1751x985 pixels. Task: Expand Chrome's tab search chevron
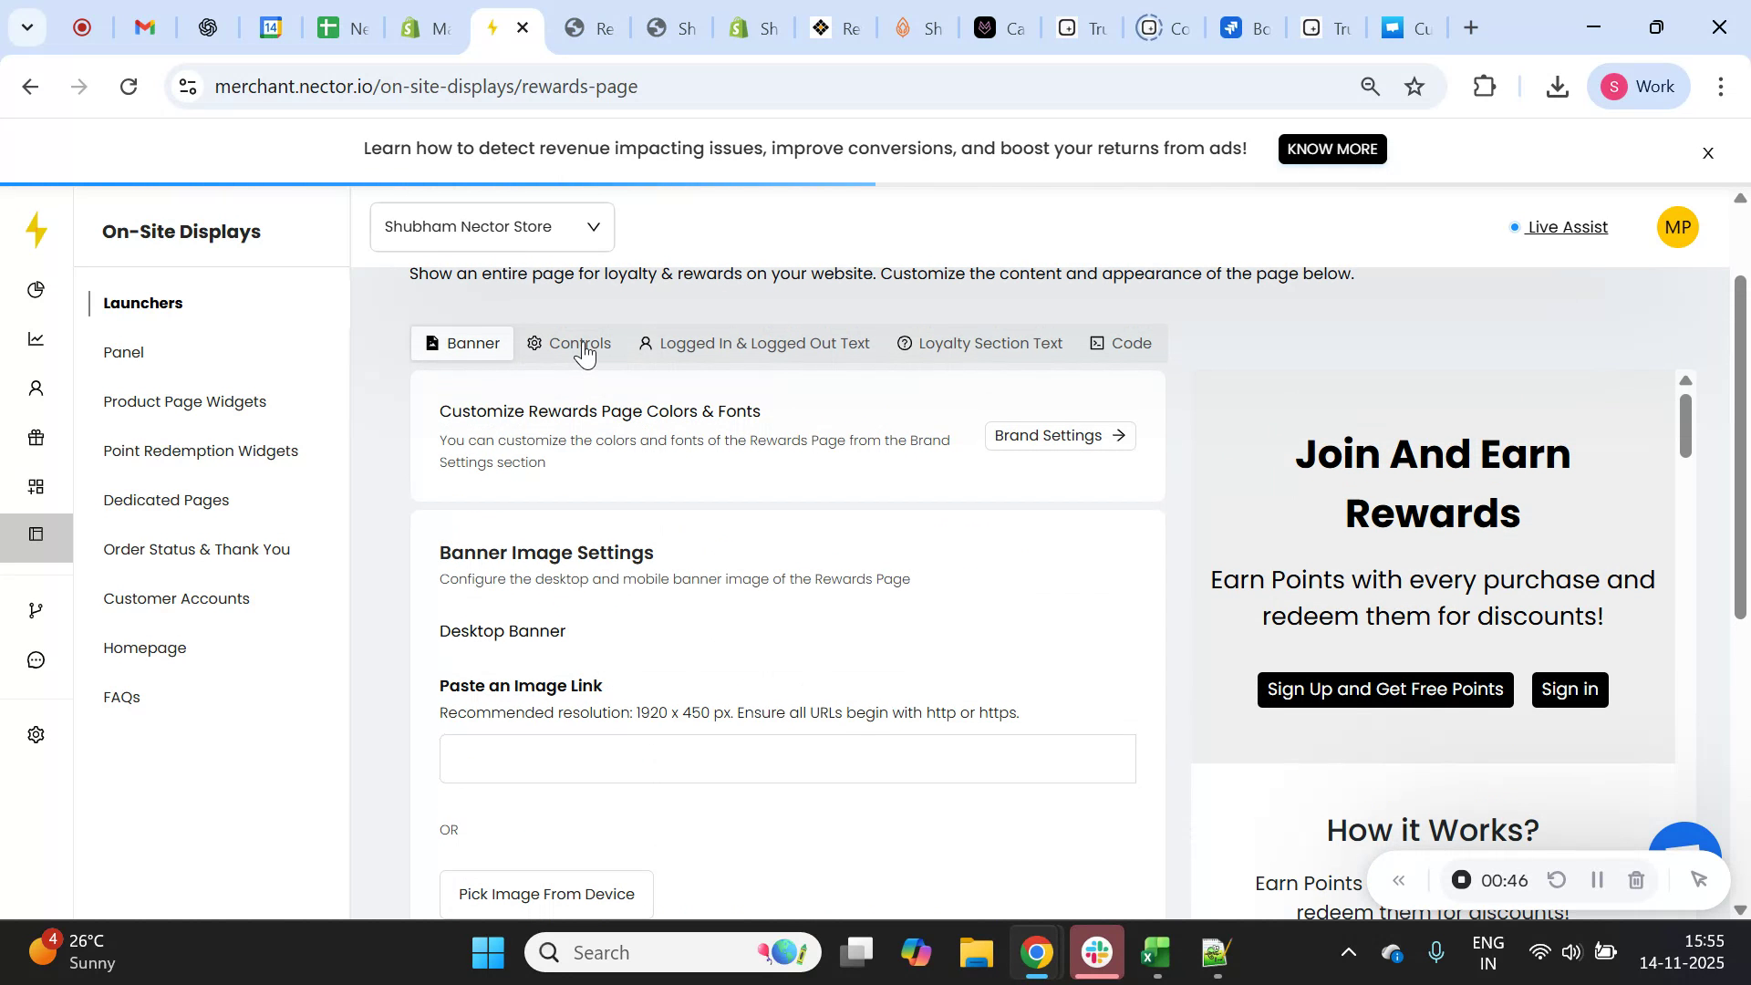click(x=27, y=27)
